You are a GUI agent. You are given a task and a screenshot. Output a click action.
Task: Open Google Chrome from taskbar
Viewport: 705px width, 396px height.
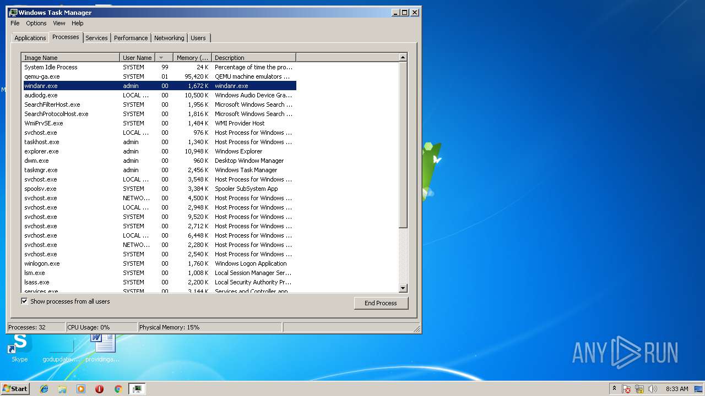[118, 389]
